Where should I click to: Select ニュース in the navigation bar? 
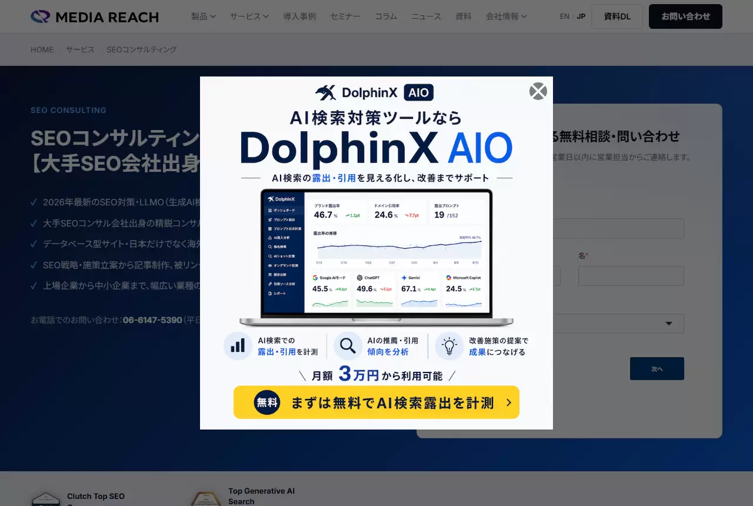(x=426, y=16)
